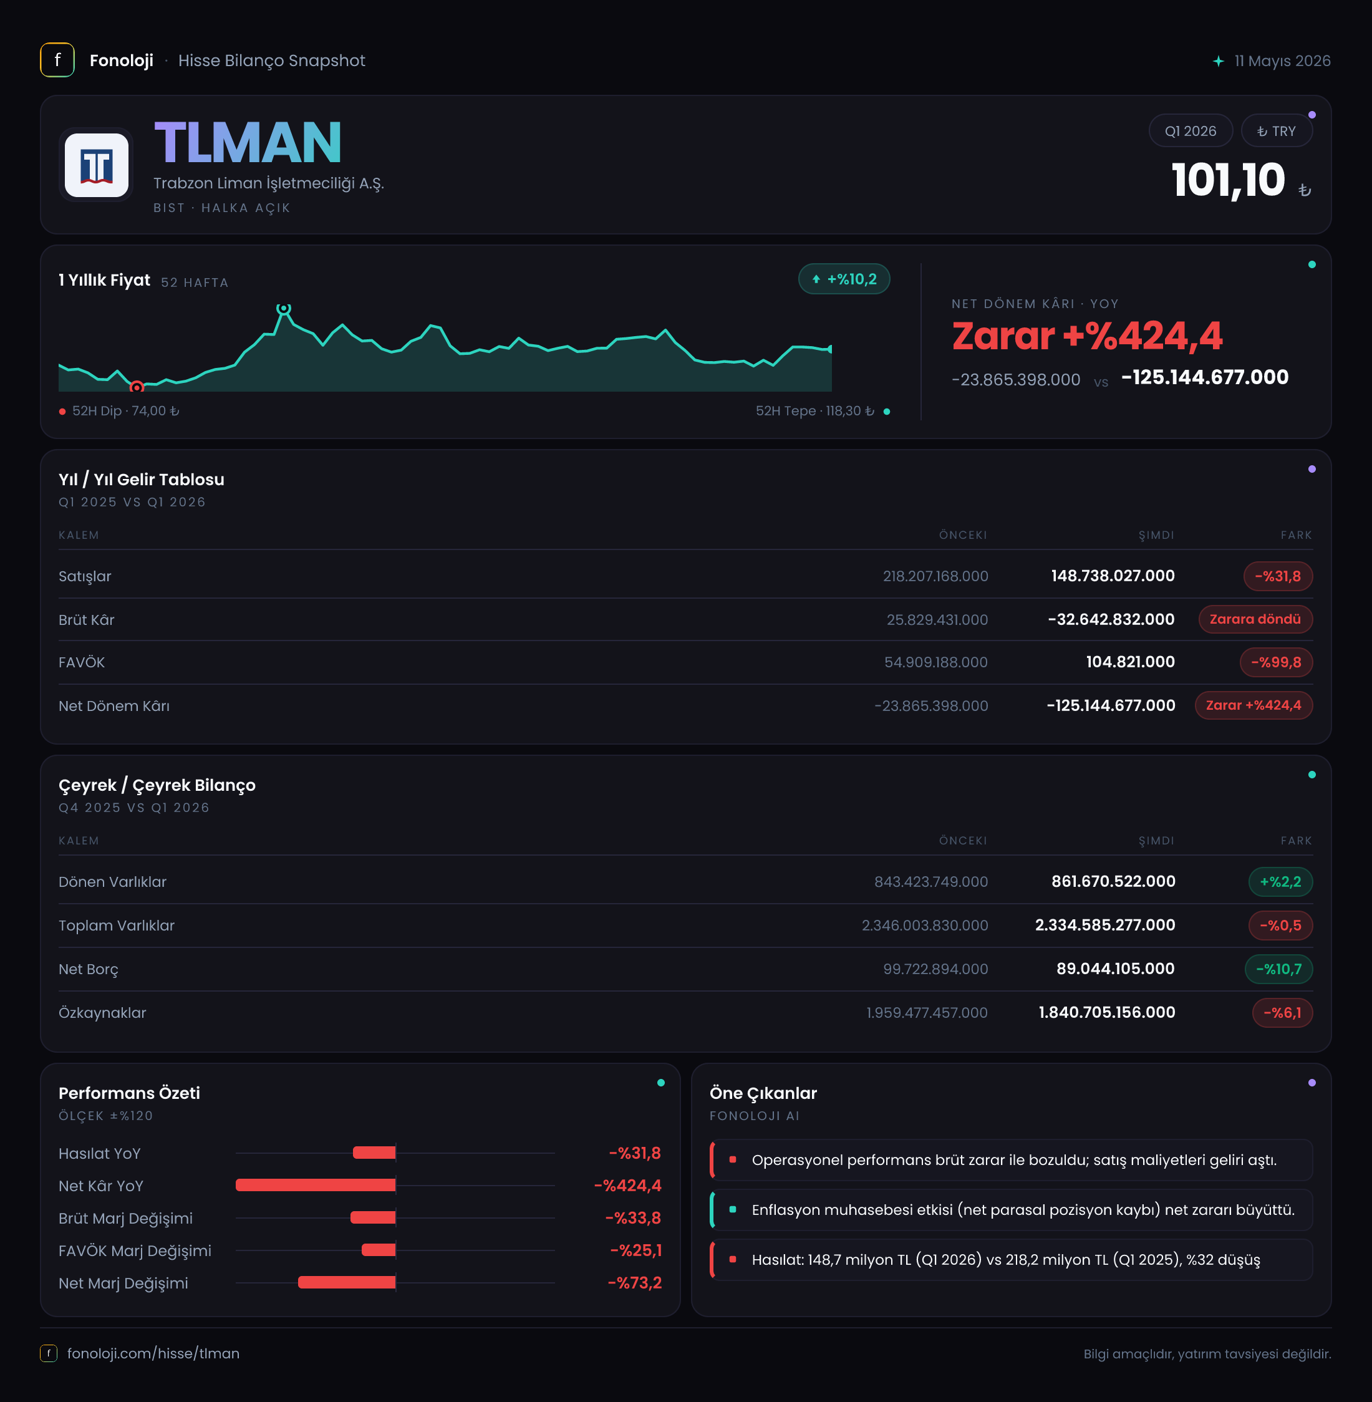Click the Zarara döndü badge
The height and width of the screenshot is (1402, 1372).
pos(1255,619)
